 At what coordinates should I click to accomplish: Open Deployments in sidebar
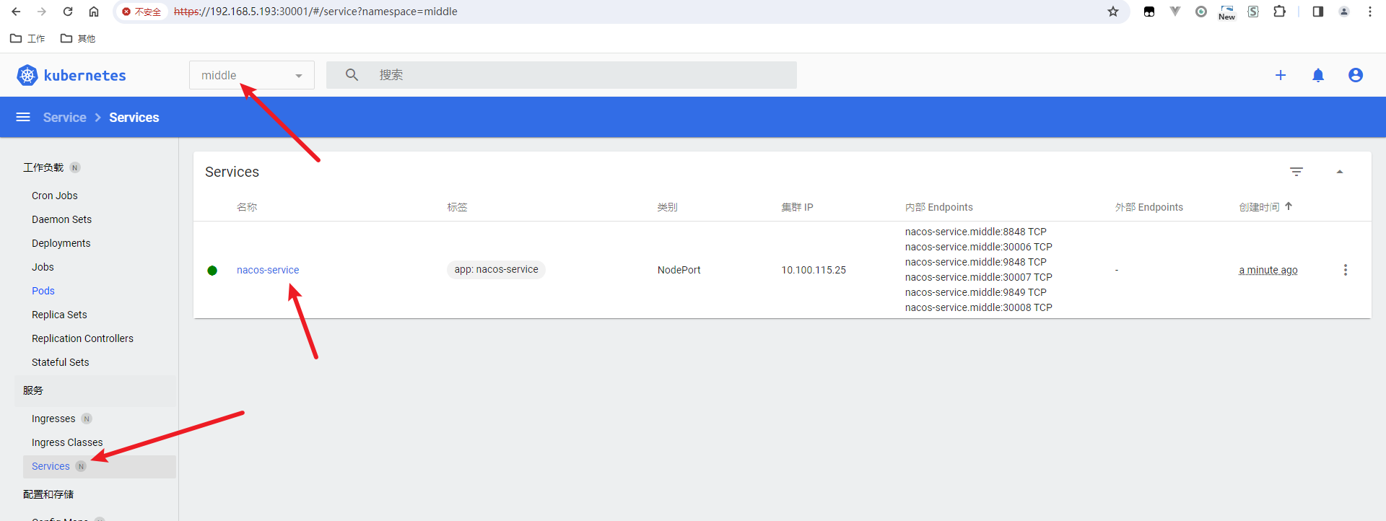[x=61, y=243]
